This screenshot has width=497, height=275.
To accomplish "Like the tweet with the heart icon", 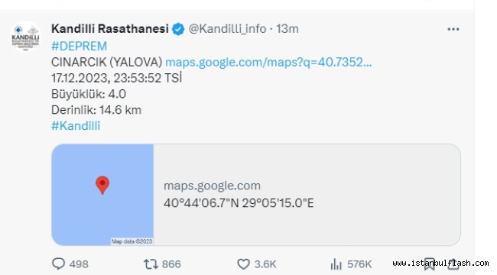I will [x=243, y=264].
